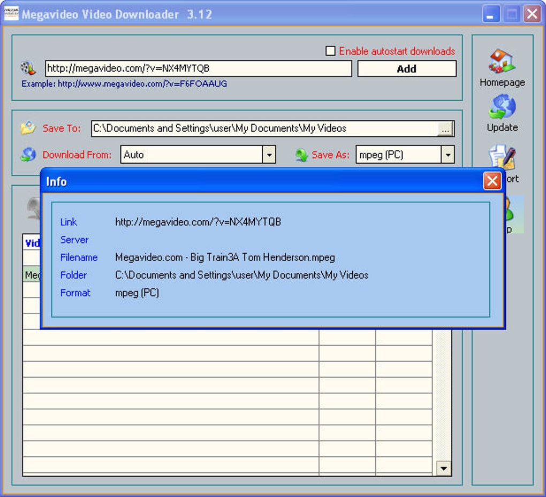546x497 pixels.
Task: Click the Update globe icon
Action: (502, 106)
